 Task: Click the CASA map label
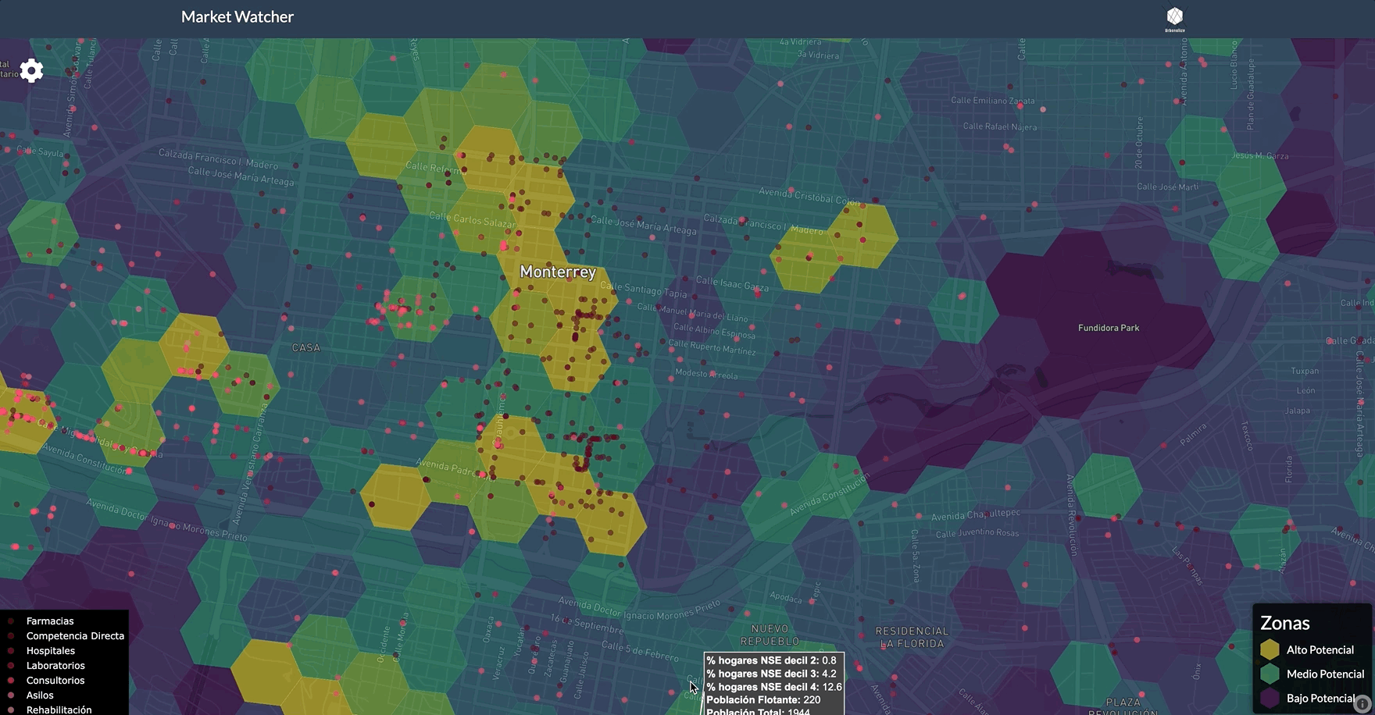306,347
